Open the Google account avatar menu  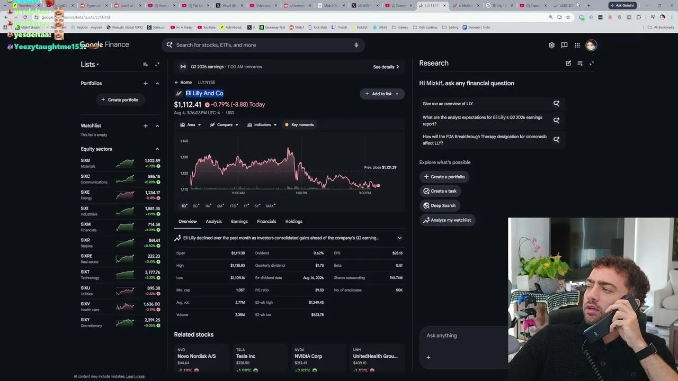pos(591,45)
